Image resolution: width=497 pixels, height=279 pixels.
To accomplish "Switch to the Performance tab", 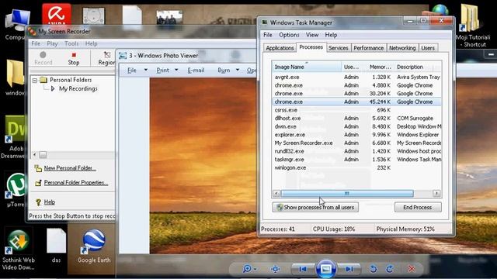I will point(369,48).
